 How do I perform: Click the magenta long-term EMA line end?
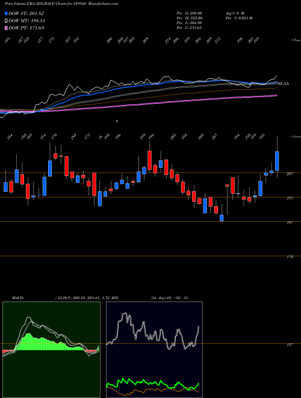[x=276, y=95]
